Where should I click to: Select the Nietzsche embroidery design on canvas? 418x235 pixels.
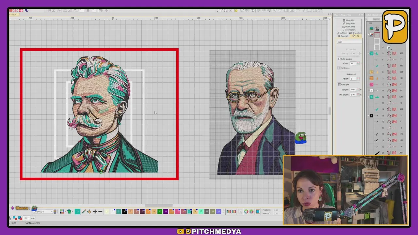tap(99, 114)
